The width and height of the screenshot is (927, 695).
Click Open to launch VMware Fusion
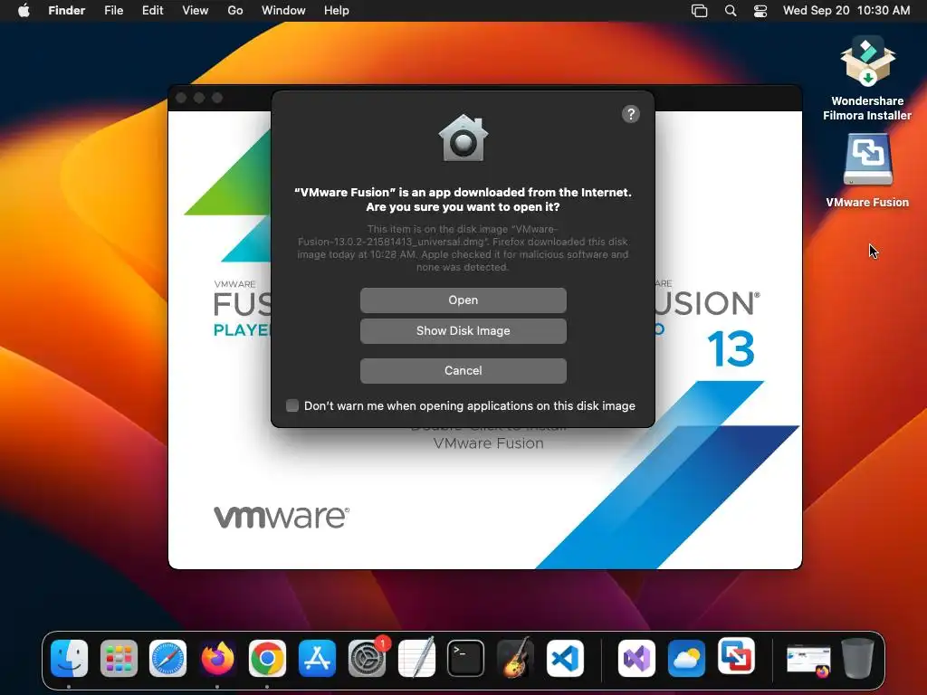point(463,300)
